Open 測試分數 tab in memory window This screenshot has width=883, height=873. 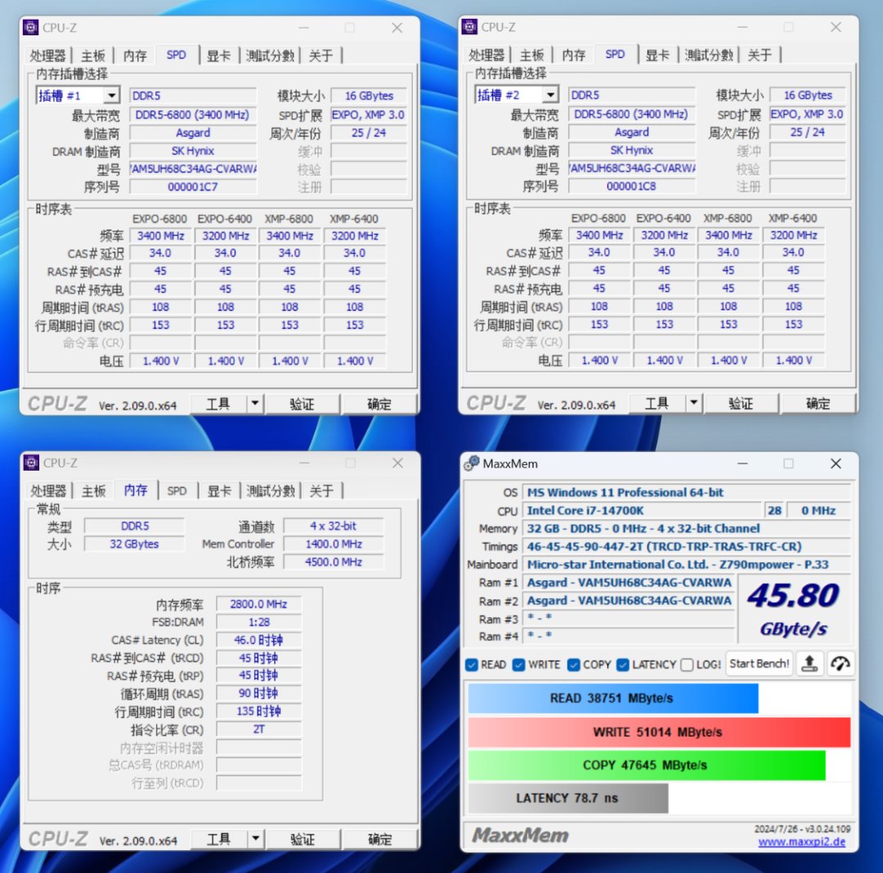[271, 490]
